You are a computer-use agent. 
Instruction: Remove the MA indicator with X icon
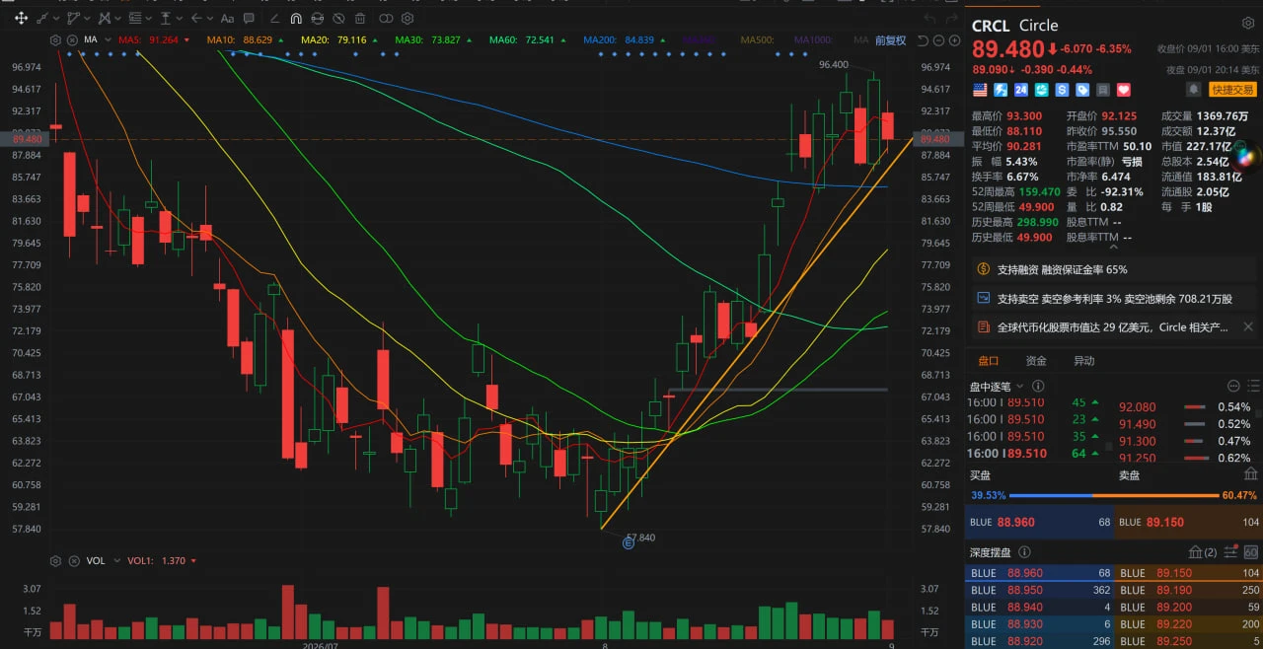72,40
